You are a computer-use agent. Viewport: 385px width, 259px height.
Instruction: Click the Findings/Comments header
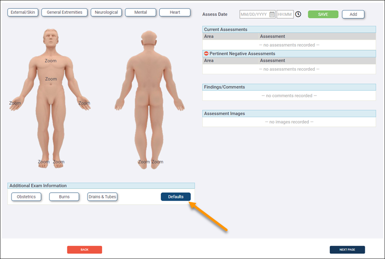point(289,87)
